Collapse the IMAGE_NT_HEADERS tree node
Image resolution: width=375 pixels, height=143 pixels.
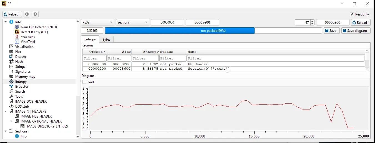pos(6,111)
